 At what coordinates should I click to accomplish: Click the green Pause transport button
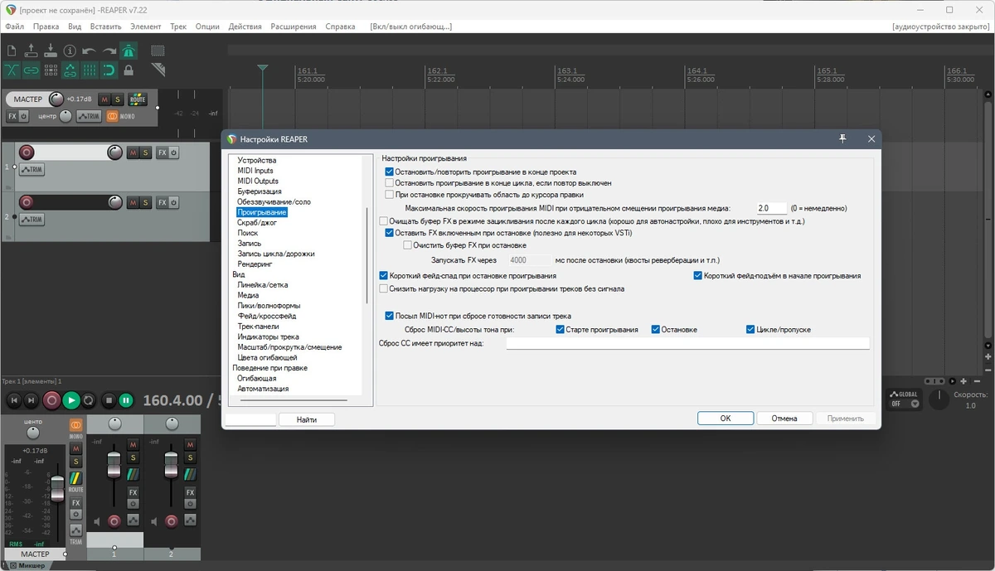[126, 400]
